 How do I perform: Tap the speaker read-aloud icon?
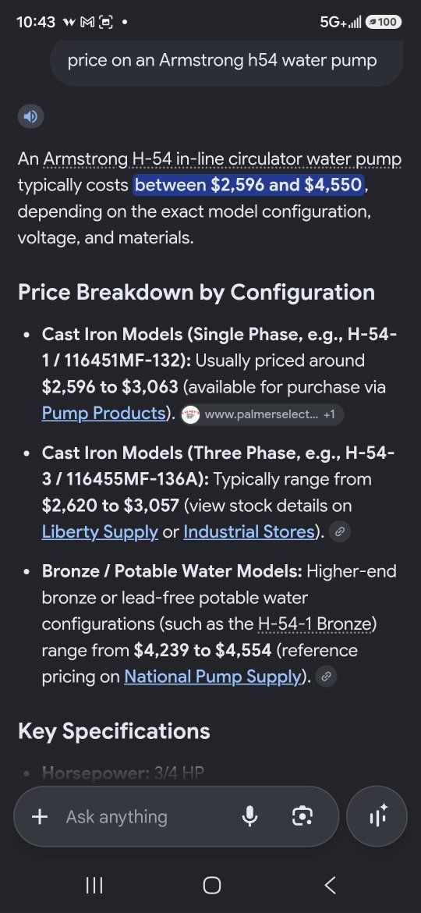[31, 116]
